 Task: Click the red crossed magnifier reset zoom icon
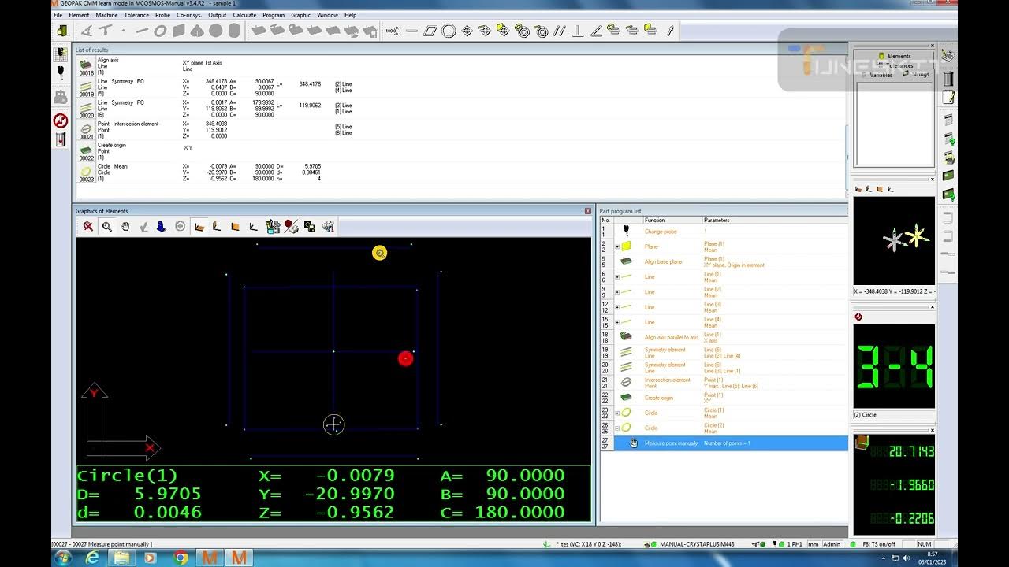[87, 227]
